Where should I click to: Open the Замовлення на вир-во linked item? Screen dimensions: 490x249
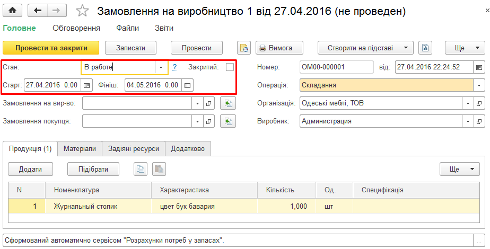pos(209,103)
